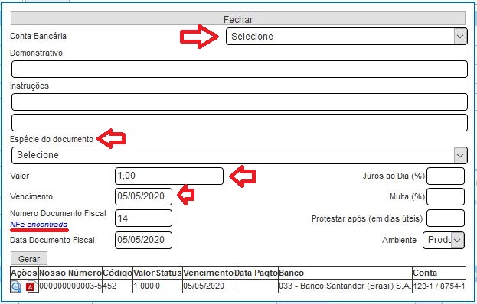Image resolution: width=477 pixels, height=304 pixels.
Task: Click the Data Documento Fiscal field
Action: pyautogui.click(x=144, y=241)
